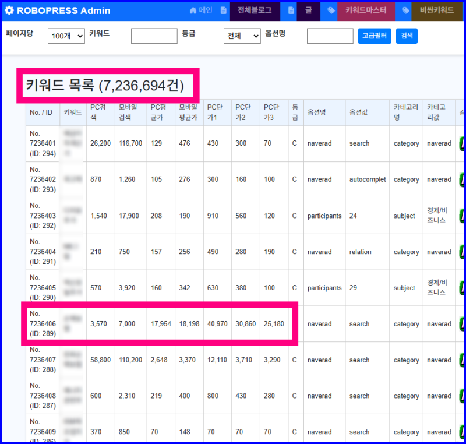Screen dimensions: 466x444
Task: Click the 옵션값 column header
Action: point(368,112)
